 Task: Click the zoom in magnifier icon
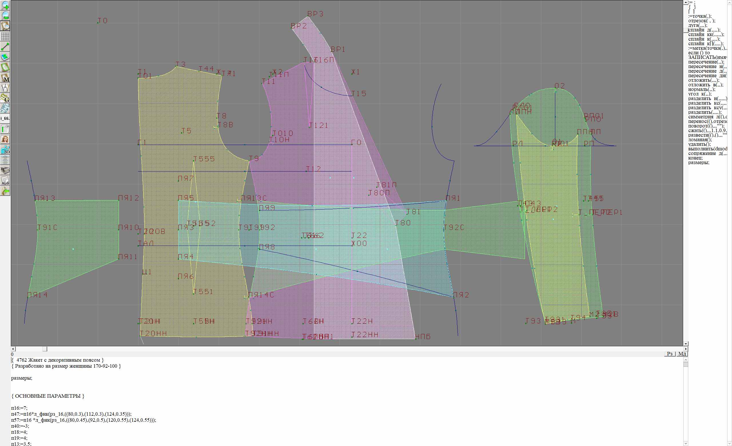[5, 5]
